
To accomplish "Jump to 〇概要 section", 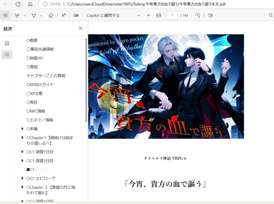I will [x=32, y=40].
